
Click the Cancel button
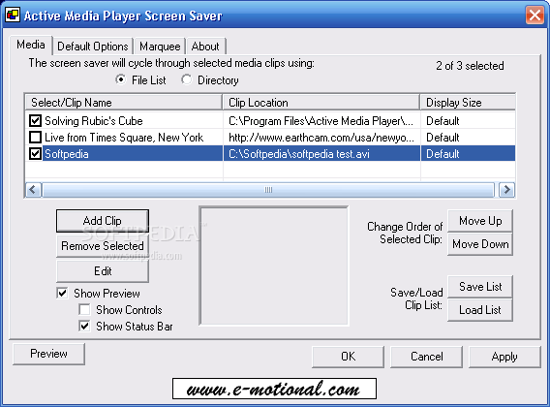[426, 357]
